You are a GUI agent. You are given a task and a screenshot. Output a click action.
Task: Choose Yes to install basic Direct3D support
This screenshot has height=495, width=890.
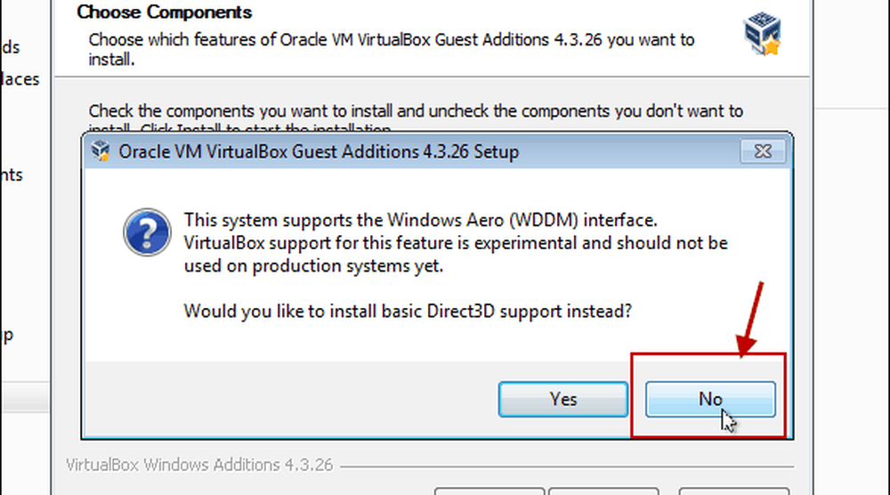pos(563,399)
